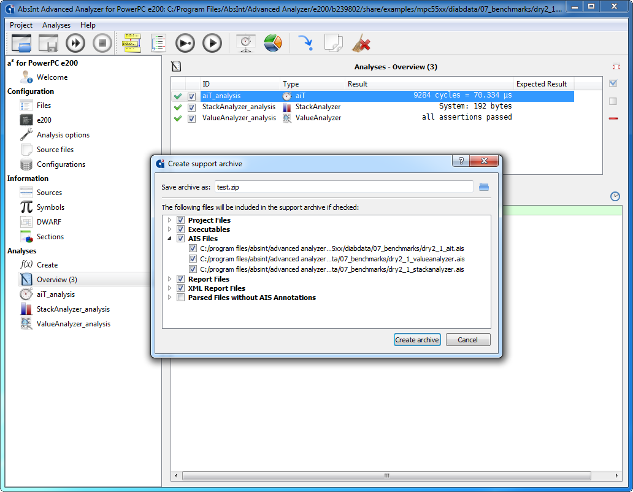Image resolution: width=633 pixels, height=492 pixels.
Task: Toggle aiT_analysis row checkbox
Action: point(192,96)
